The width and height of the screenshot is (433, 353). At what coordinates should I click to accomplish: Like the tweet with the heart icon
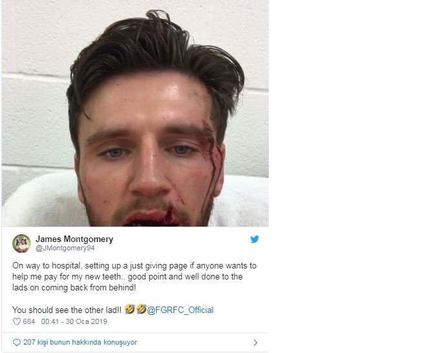[17, 321]
